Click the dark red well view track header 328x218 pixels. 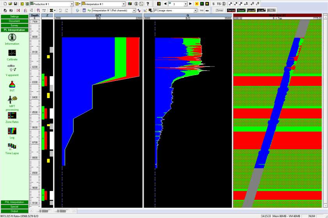click(277, 15)
